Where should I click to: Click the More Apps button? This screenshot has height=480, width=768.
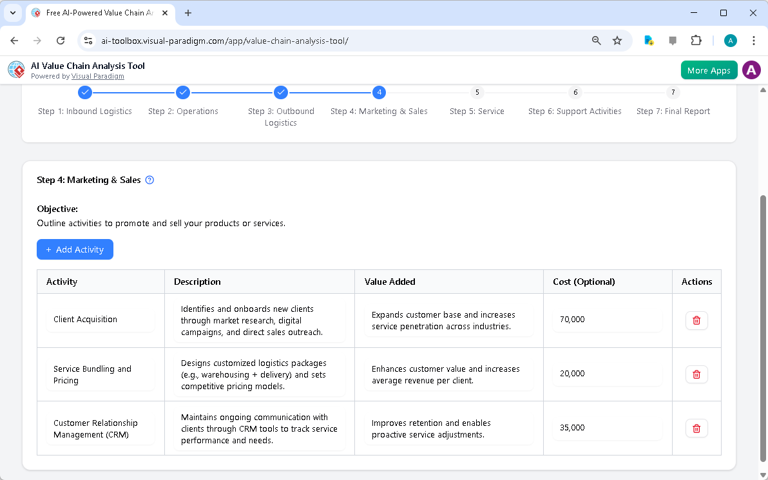709,70
